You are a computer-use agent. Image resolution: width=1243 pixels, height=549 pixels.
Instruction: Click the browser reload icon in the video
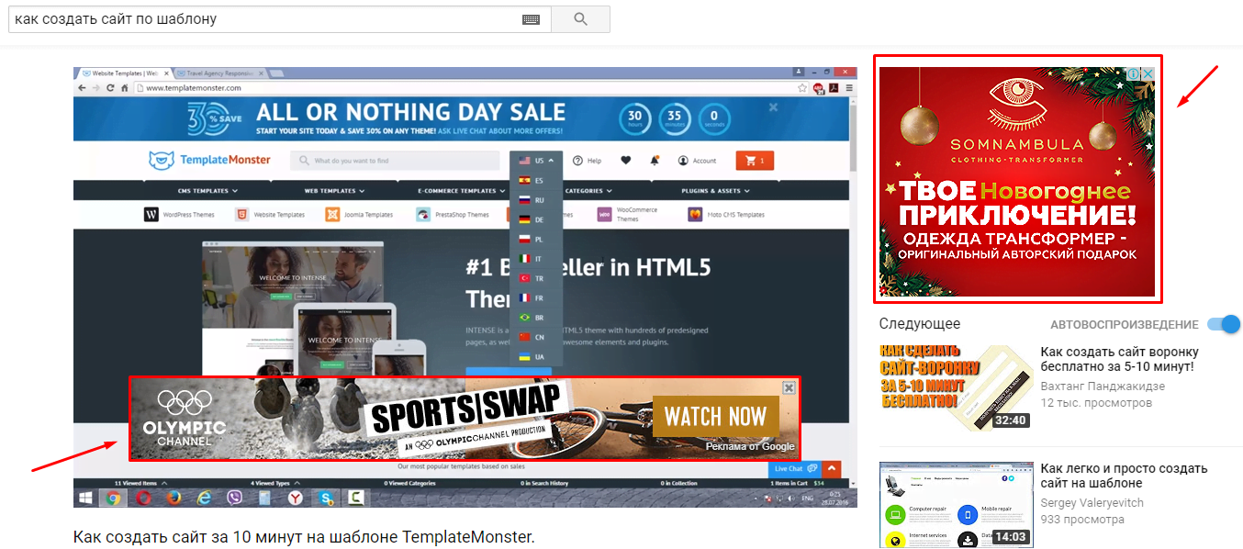tap(110, 88)
